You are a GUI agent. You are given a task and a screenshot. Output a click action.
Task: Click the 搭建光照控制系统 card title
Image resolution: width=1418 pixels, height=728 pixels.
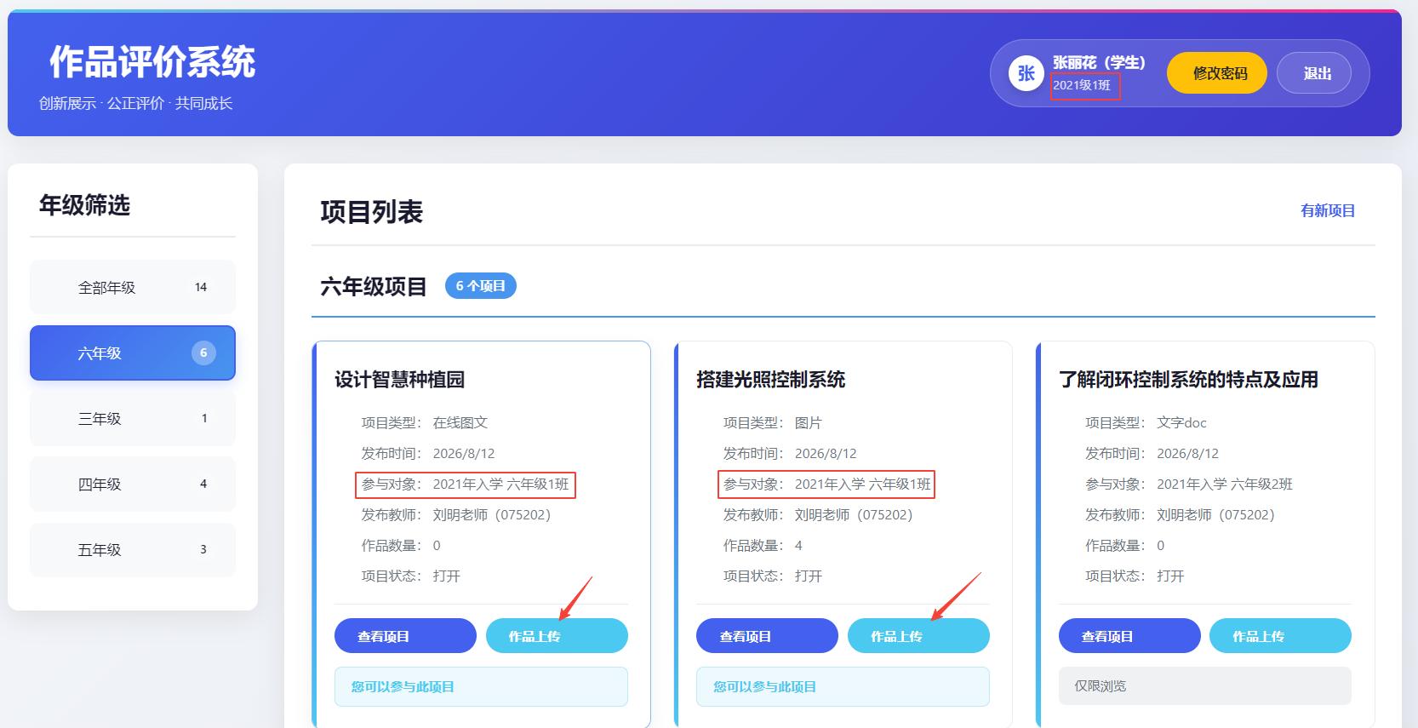click(x=770, y=380)
